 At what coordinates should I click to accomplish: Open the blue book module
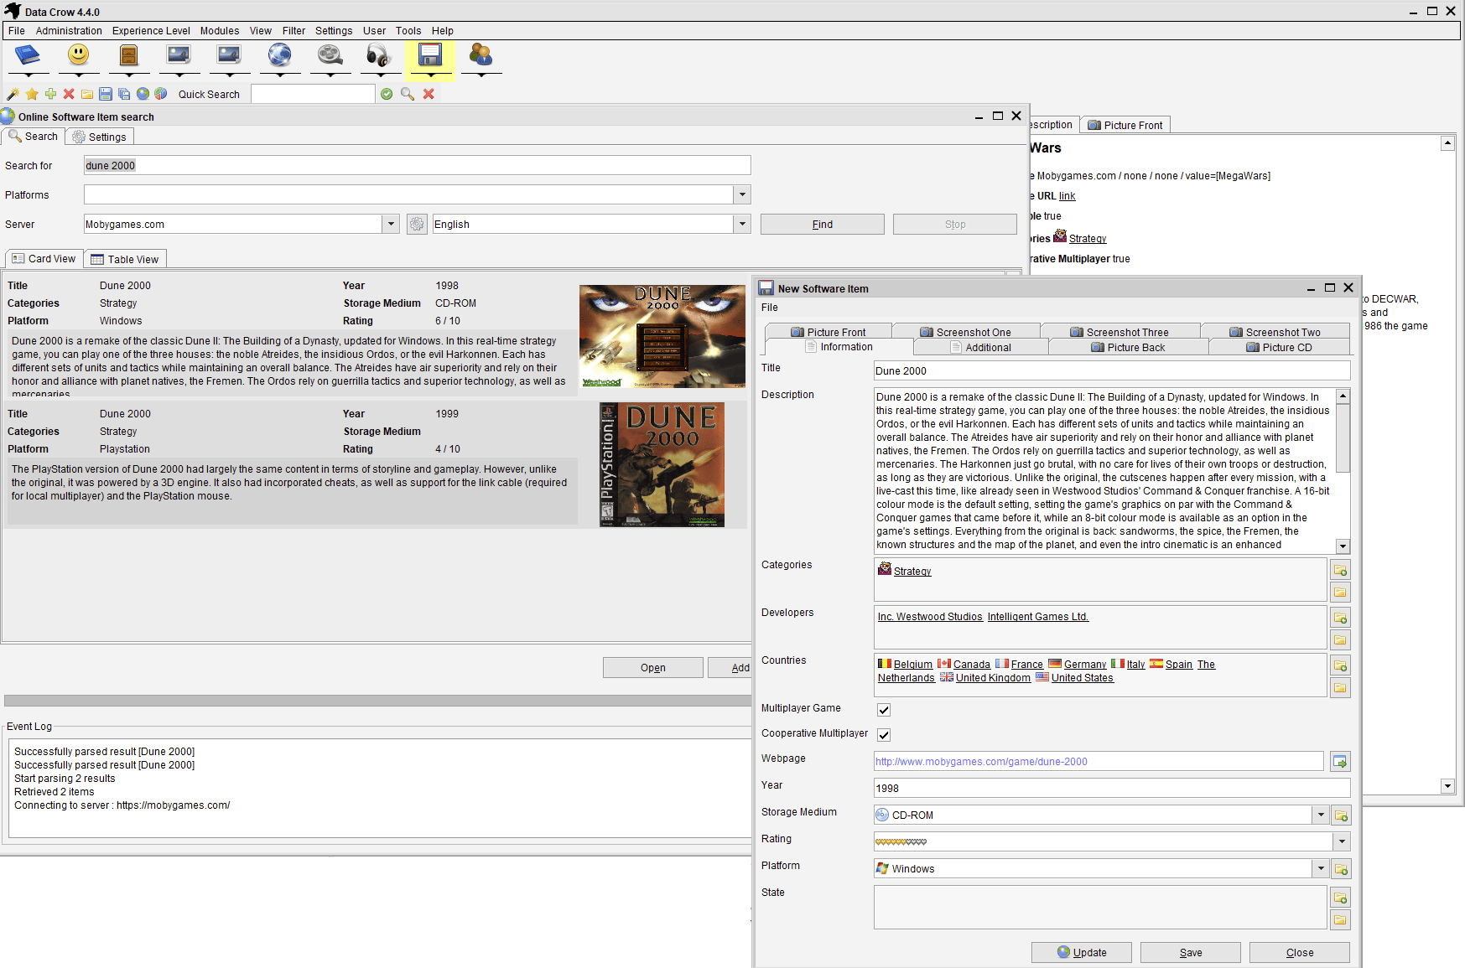[28, 56]
